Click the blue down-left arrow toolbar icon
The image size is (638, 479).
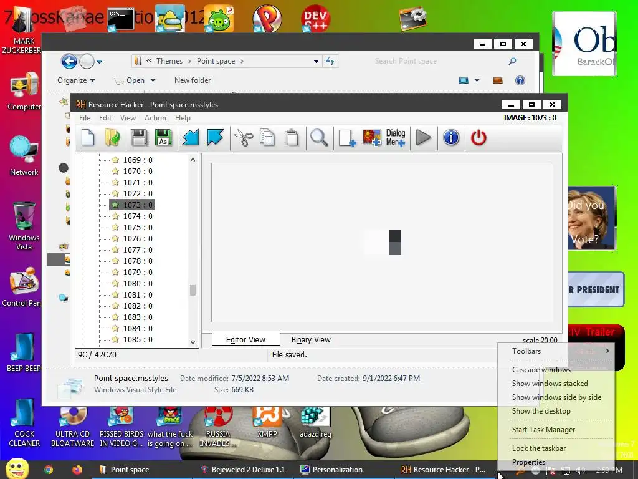(191, 138)
